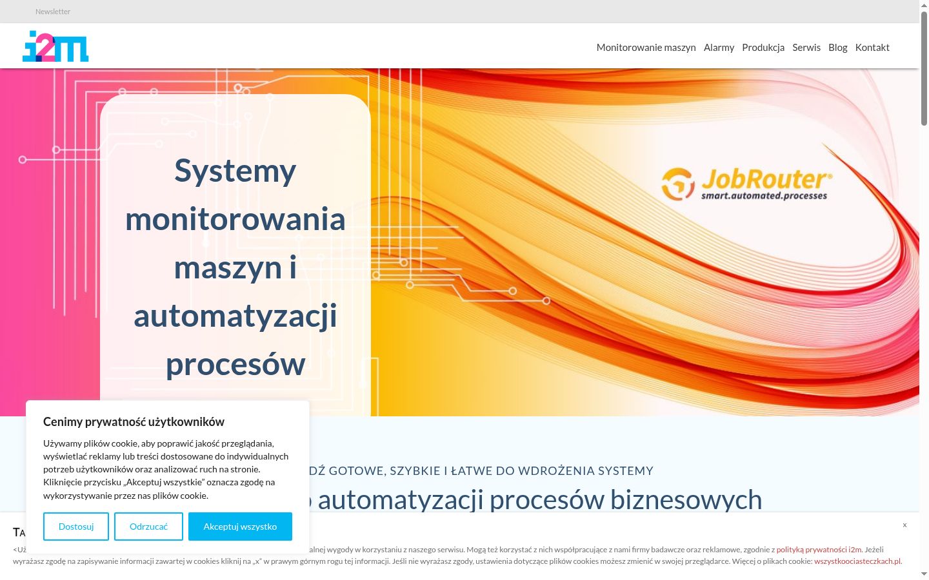This screenshot has width=929, height=580.
Task: Open the Serwis menu item
Action: click(806, 47)
